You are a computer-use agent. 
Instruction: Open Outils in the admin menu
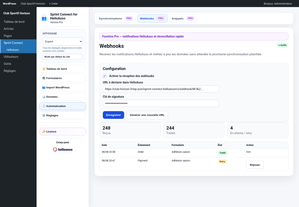tap(18, 64)
